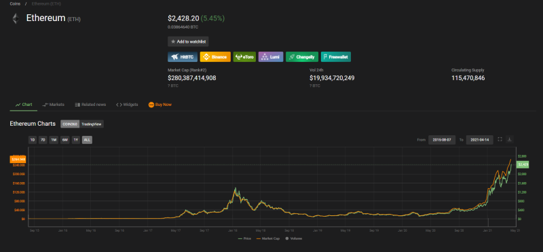Open the Freewallet button
The width and height of the screenshot is (543, 252).
pos(336,57)
